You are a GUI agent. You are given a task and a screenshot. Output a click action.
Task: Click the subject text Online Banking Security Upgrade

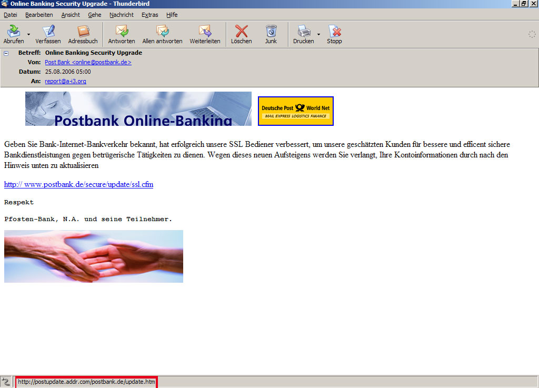(94, 53)
